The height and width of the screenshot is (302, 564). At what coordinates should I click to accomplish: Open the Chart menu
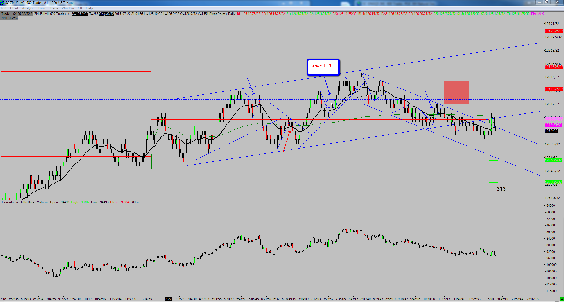point(14,8)
